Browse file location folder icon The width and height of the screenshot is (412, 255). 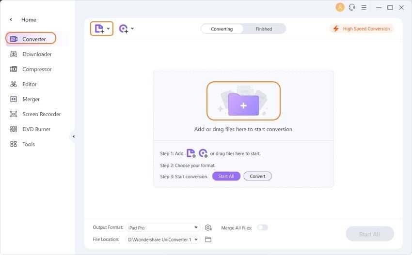[x=208, y=239]
